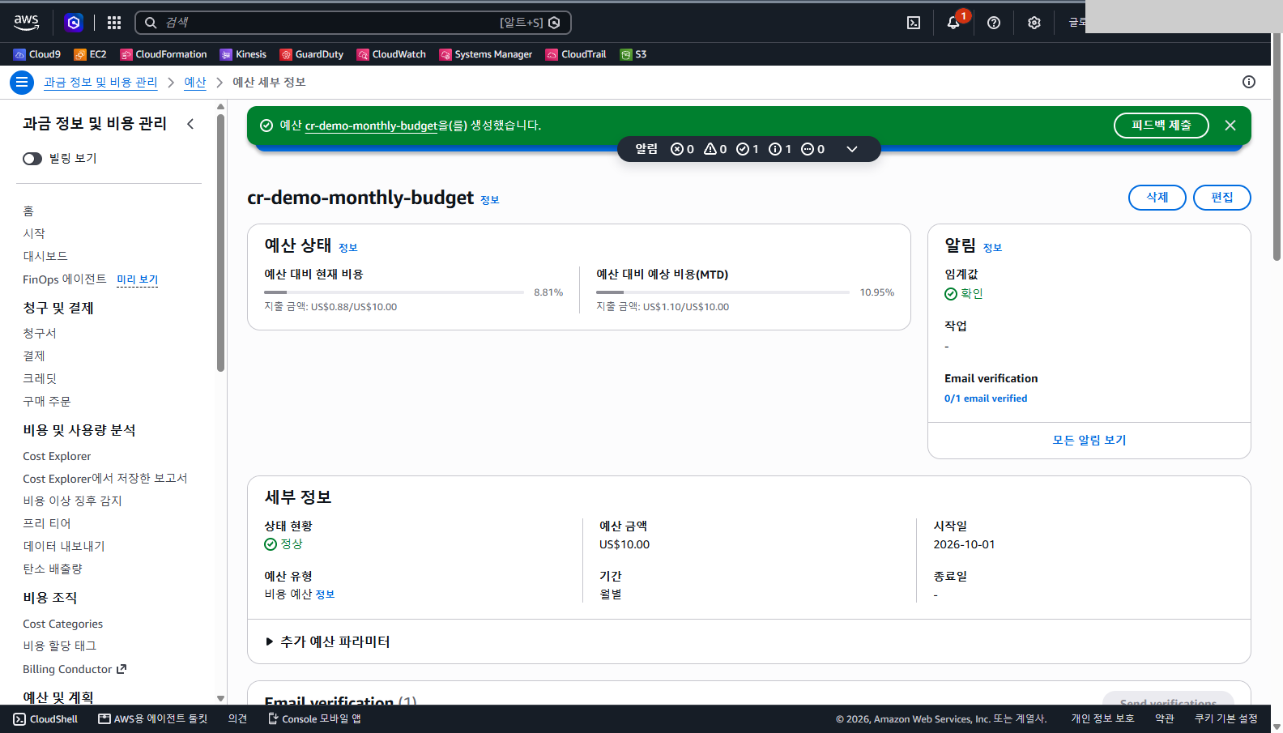
Task: Dismiss the green success banner
Action: [1230, 126]
